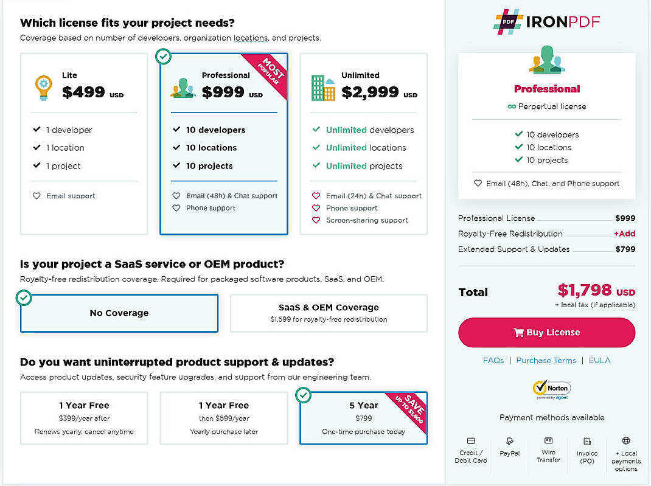View the Purchase Terms
Image resolution: width=651 pixels, height=486 pixels.
pos(546,360)
